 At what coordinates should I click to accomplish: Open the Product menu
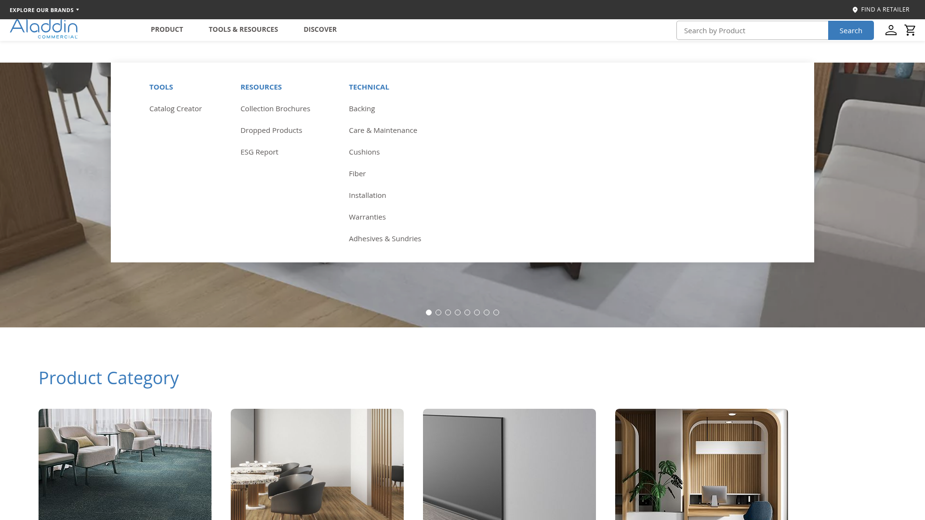coord(167,29)
